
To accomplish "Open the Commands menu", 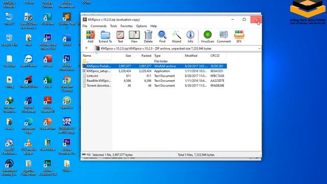I will pyautogui.click(x=99, y=26).
